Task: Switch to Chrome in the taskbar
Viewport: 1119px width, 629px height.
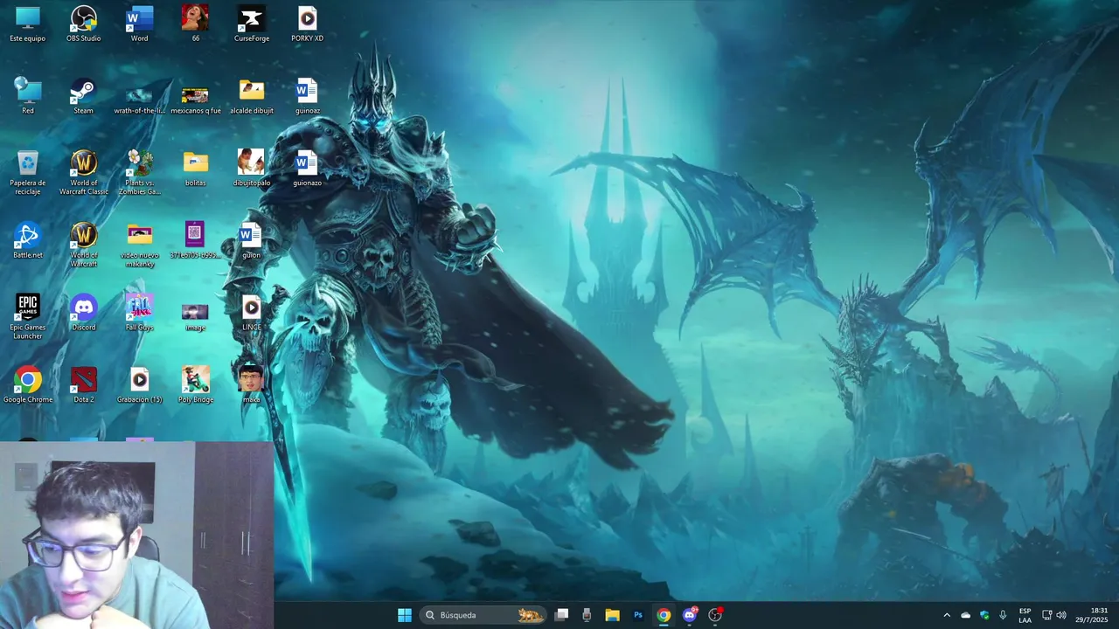Action: (664, 615)
